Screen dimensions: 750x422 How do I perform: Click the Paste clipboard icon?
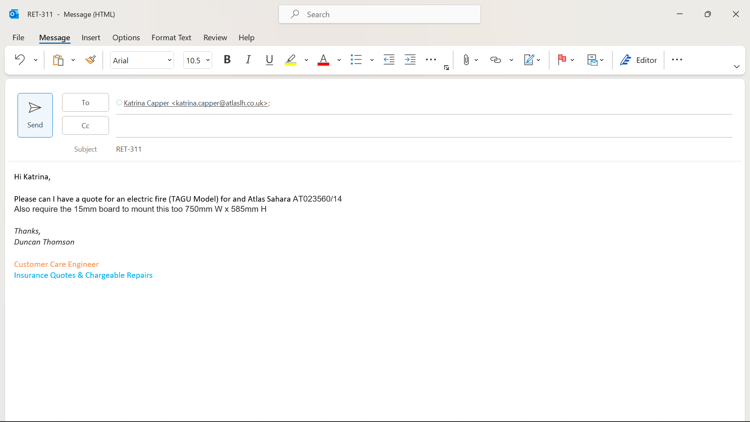point(58,60)
